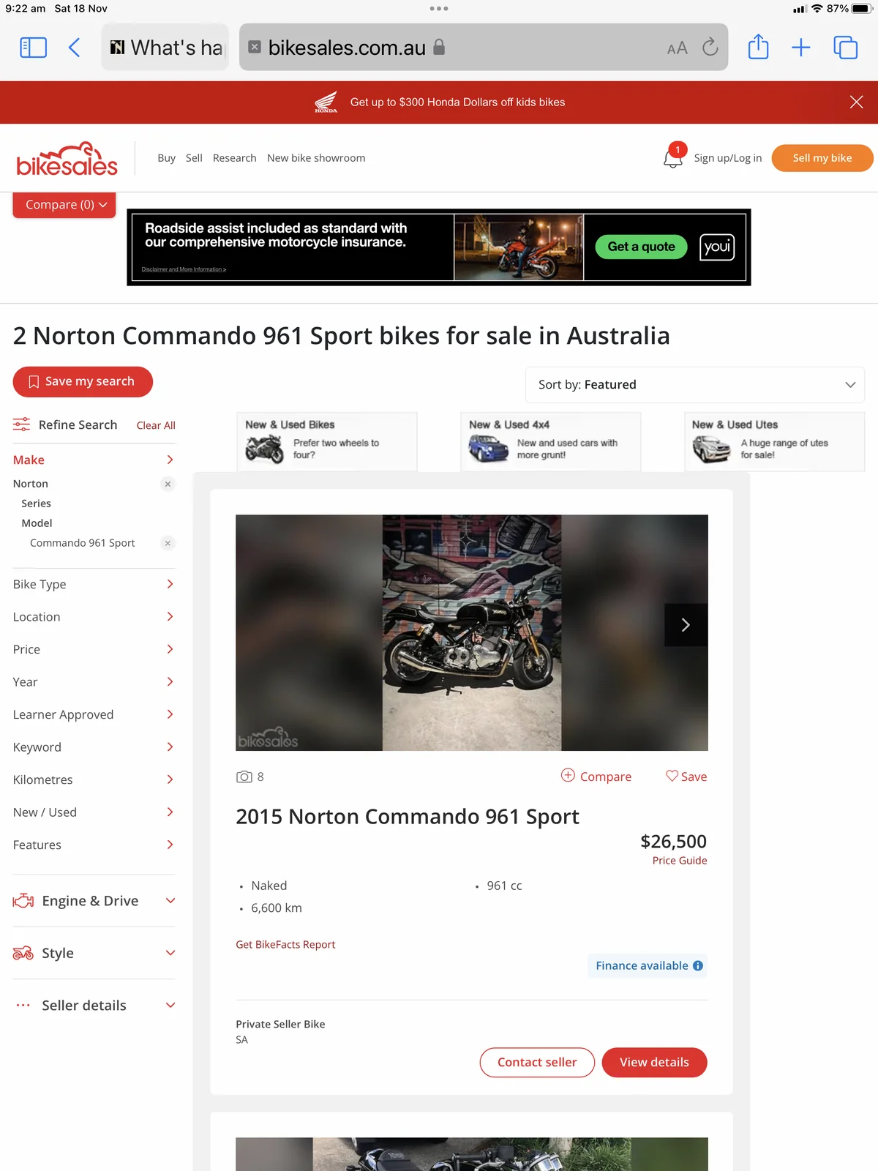Click the Contact seller button
Image resolution: width=878 pixels, height=1171 pixels.
[x=537, y=1063]
